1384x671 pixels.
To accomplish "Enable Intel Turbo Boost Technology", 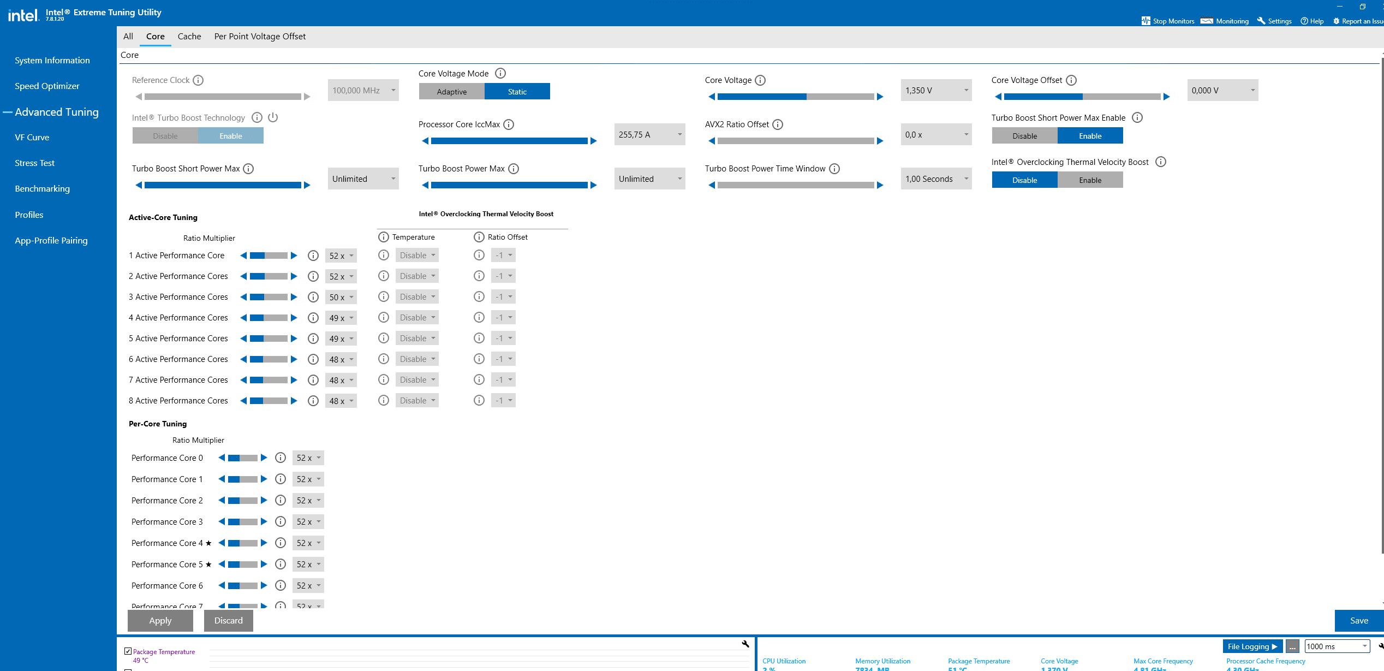I will tap(231, 135).
